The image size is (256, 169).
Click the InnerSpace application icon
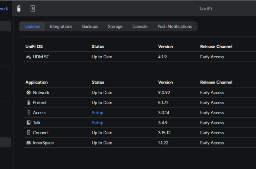pos(29,143)
